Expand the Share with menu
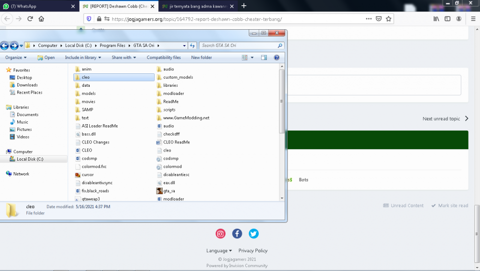The image size is (480, 271). click(x=124, y=58)
